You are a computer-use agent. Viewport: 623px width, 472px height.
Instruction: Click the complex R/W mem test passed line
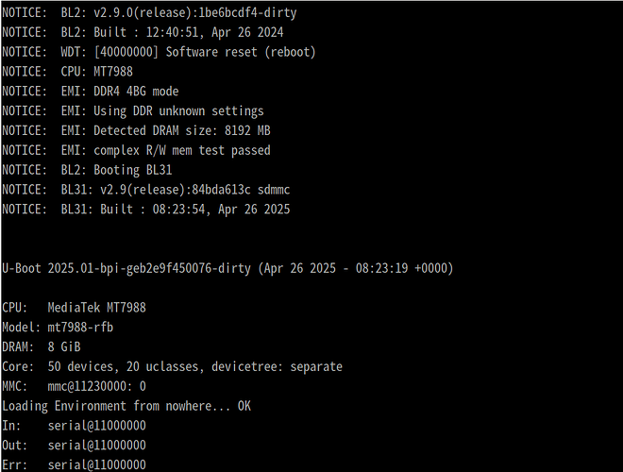click(x=136, y=151)
